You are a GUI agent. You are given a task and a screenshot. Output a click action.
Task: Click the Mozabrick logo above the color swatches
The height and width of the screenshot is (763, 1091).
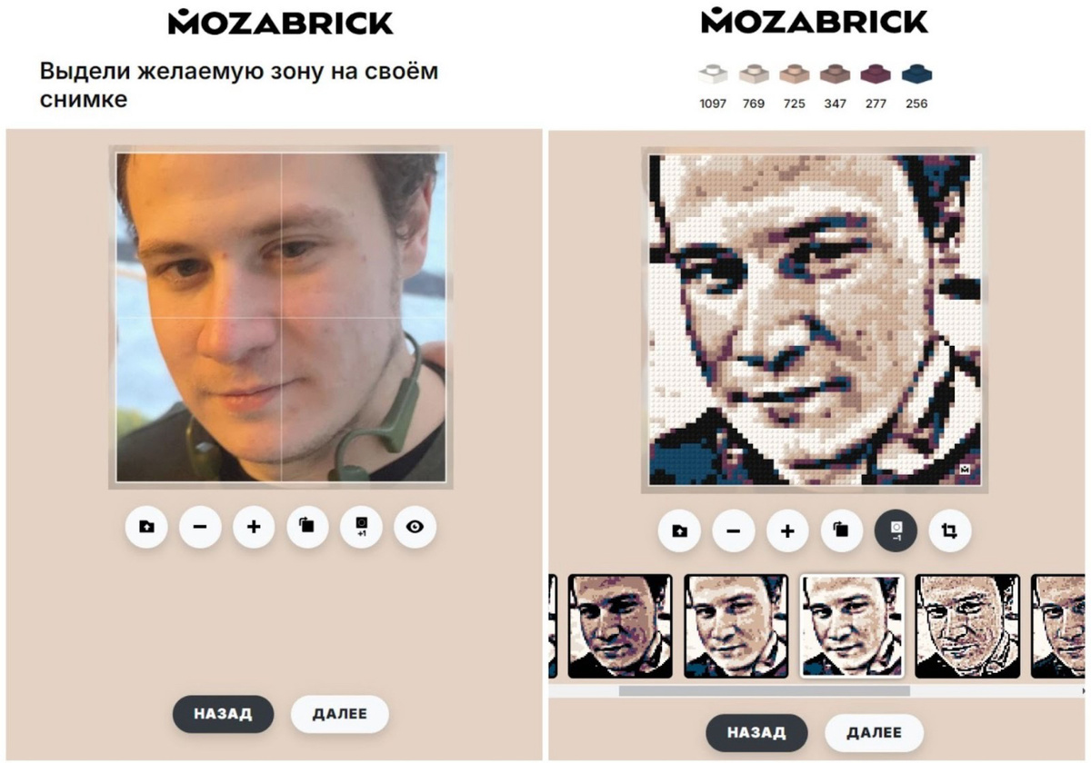pyautogui.click(x=815, y=22)
